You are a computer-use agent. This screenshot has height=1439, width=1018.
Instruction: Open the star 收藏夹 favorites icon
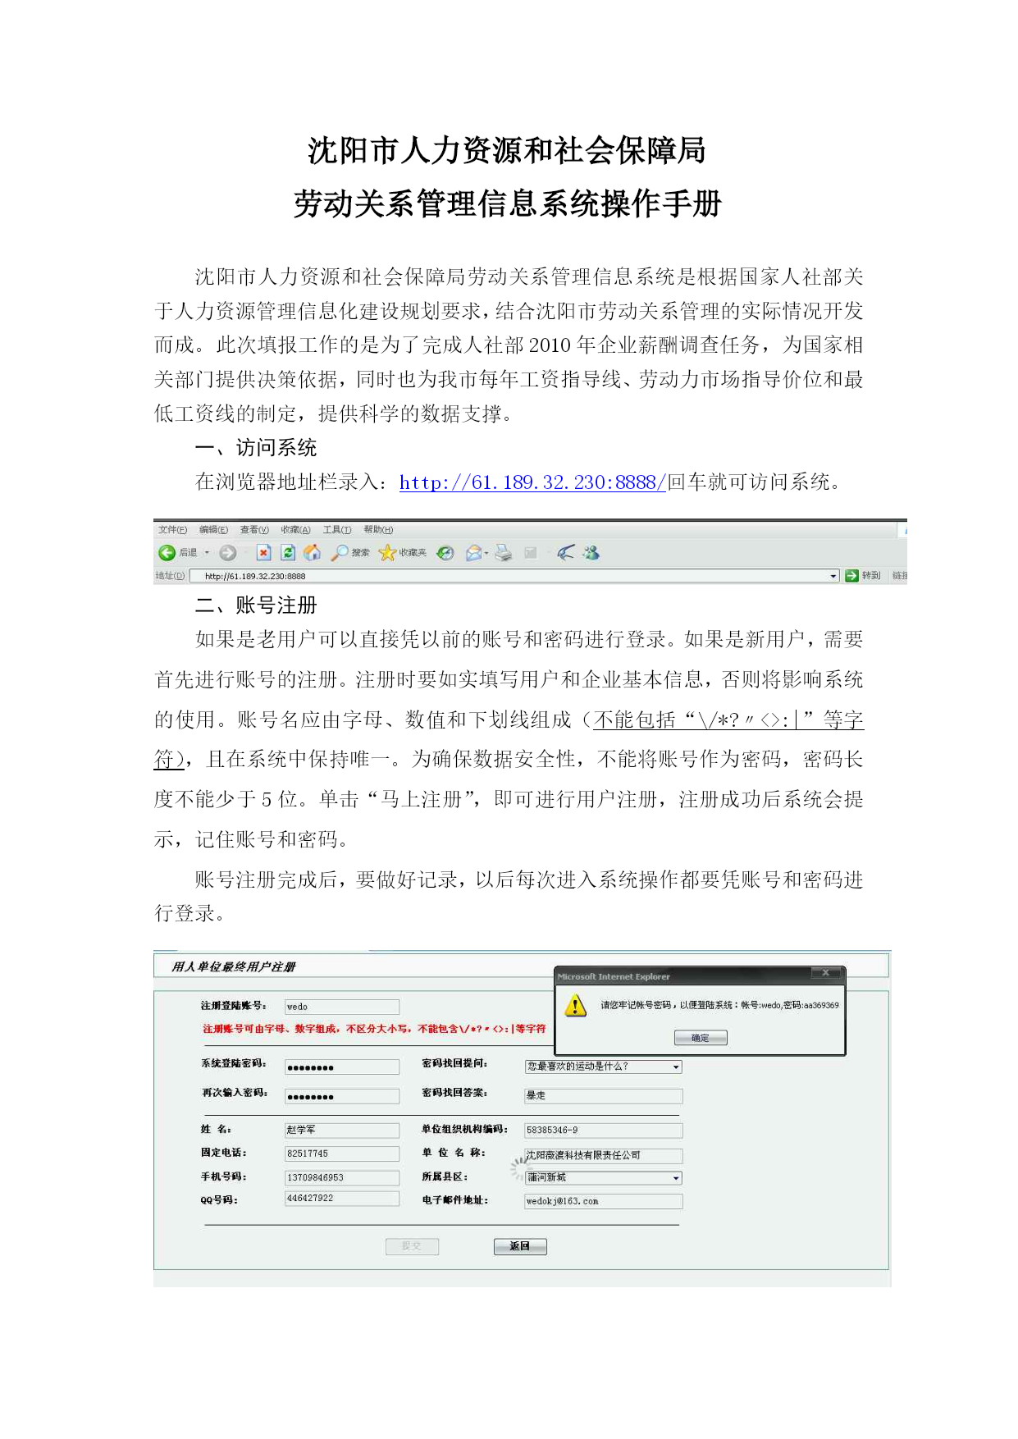[387, 553]
